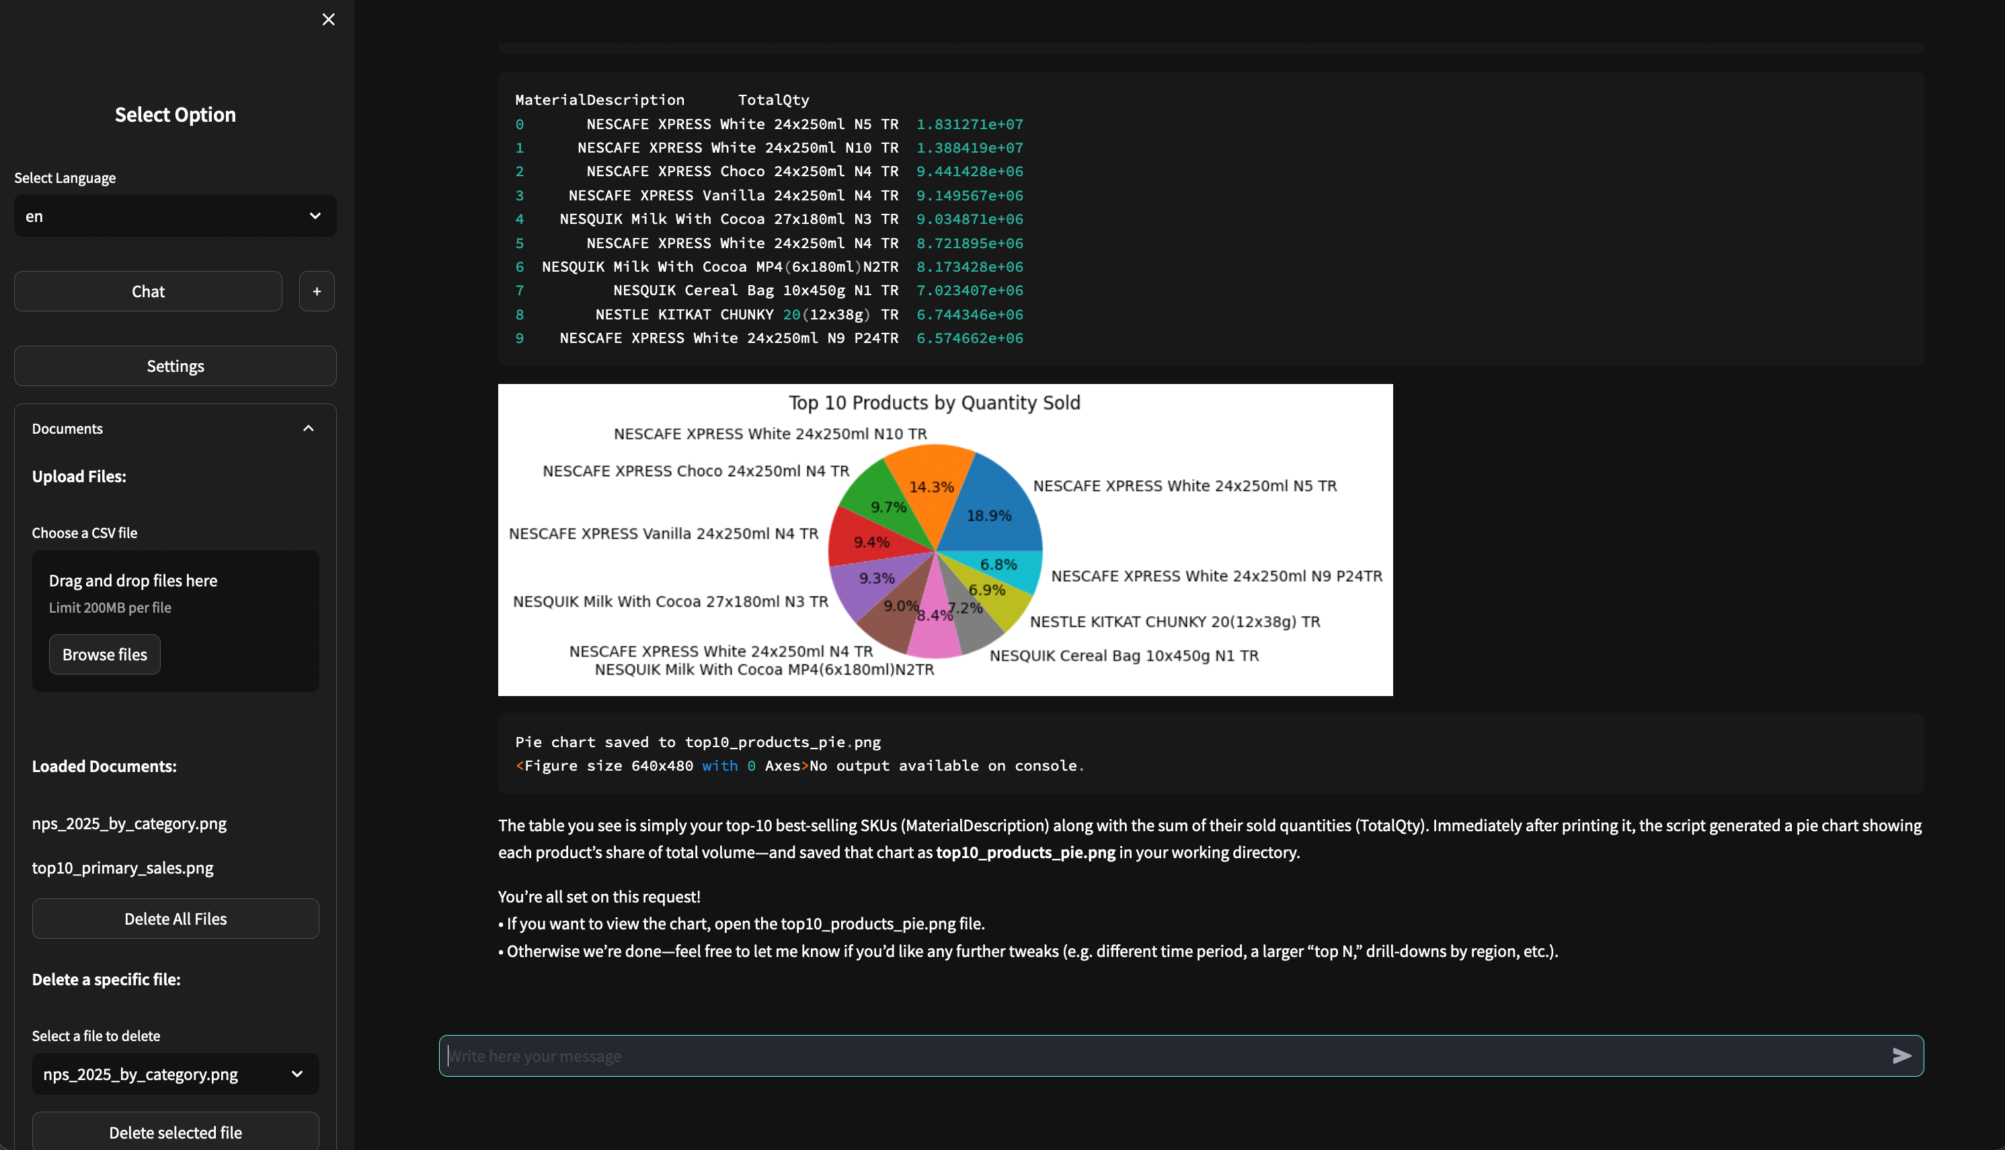Image resolution: width=2005 pixels, height=1150 pixels.
Task: Click the Delete All Files button
Action: [x=175, y=919]
